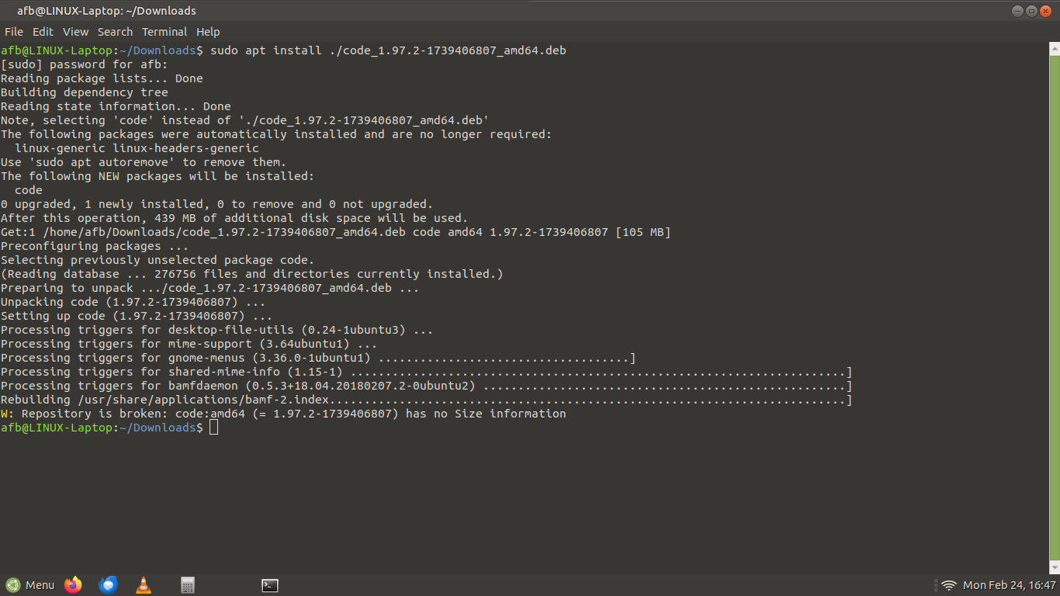
Task: Click the scrollbar down arrow
Action: coord(1054,568)
